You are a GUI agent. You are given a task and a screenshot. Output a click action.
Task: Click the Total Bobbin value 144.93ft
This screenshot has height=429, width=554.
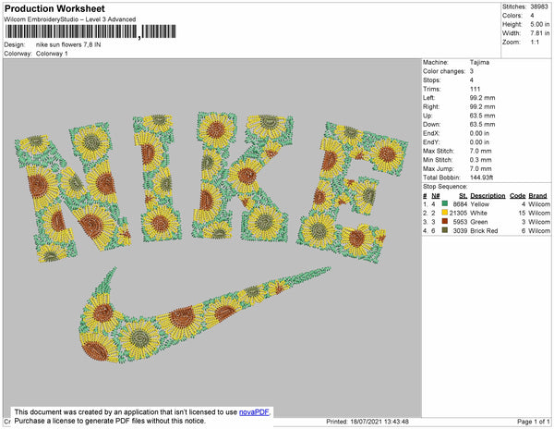(482, 178)
